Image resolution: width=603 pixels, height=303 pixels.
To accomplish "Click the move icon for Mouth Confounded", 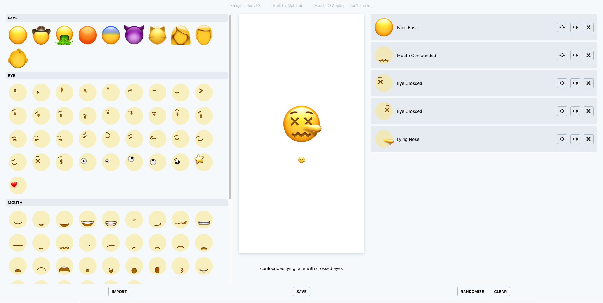I will [562, 56].
